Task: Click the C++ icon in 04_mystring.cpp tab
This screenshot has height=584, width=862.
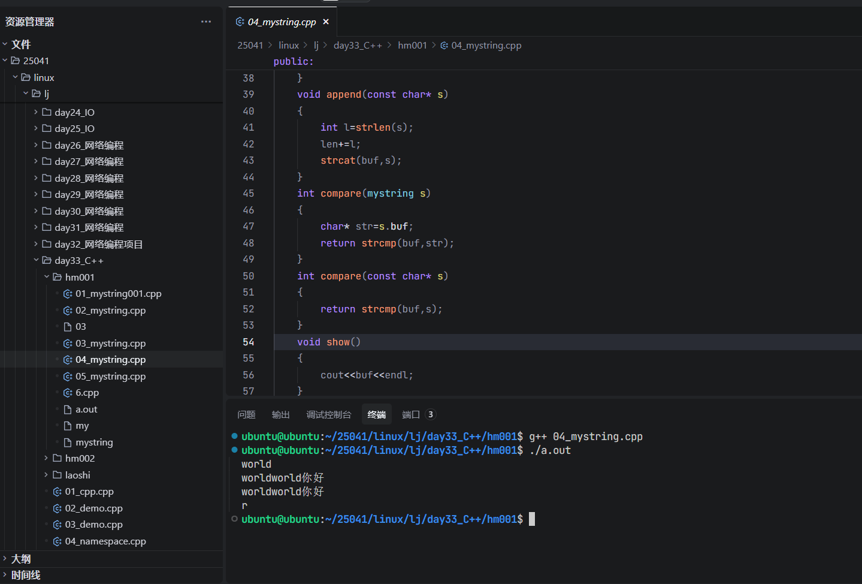Action: coord(240,22)
